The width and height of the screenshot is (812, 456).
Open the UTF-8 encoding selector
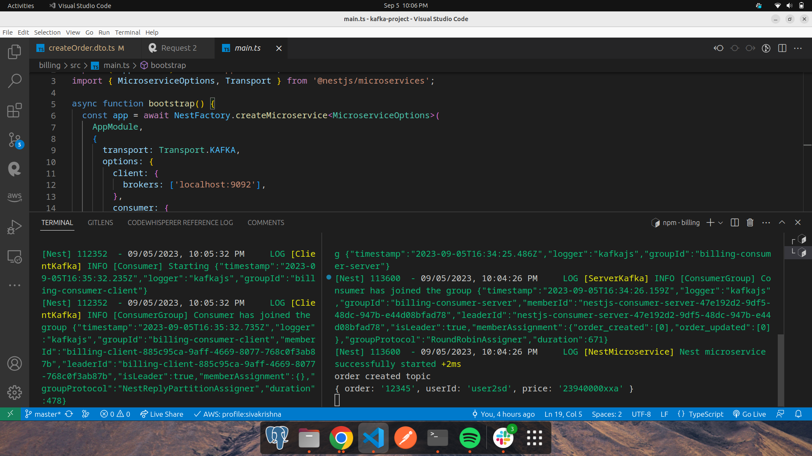point(641,414)
